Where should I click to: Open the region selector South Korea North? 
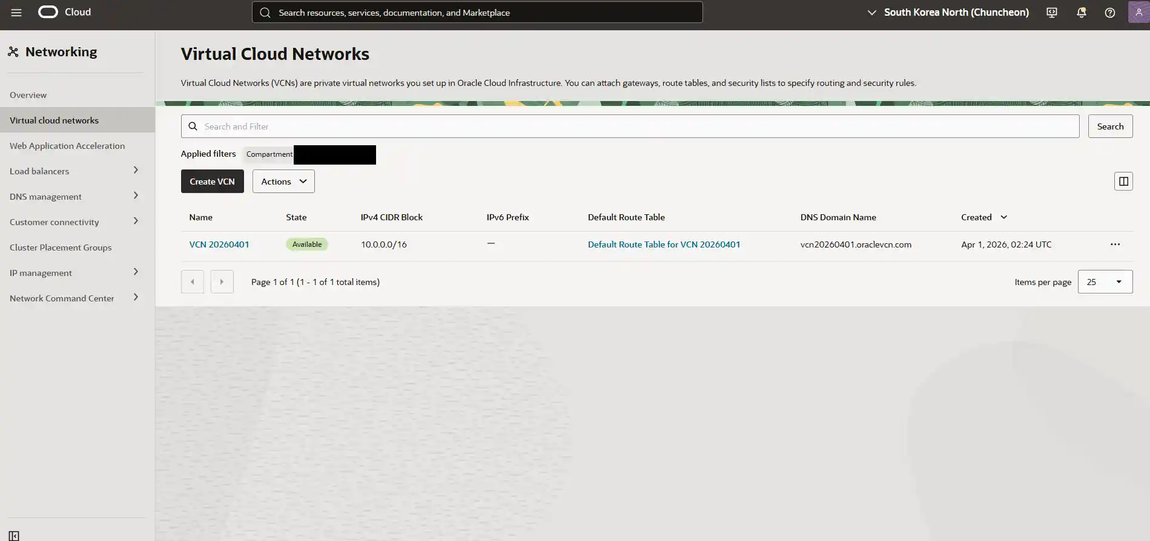click(x=948, y=12)
